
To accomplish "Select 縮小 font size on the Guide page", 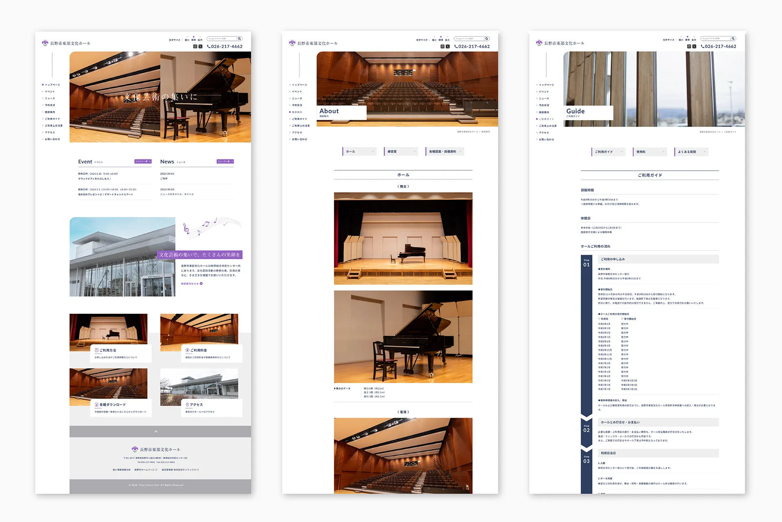I will click(681, 40).
